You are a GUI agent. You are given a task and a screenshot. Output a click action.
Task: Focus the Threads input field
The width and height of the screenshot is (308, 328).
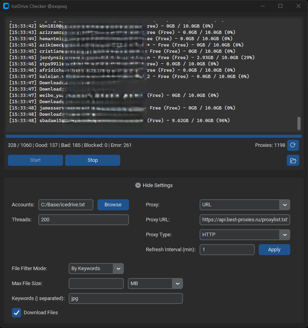click(83, 219)
